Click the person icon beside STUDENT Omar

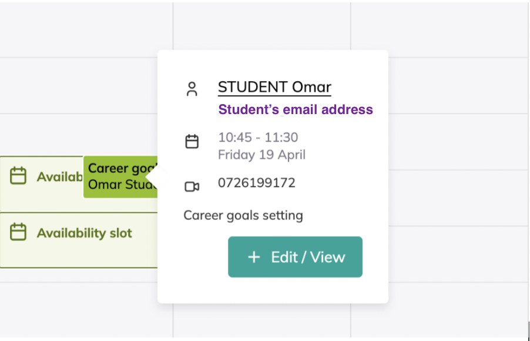pyautogui.click(x=192, y=89)
